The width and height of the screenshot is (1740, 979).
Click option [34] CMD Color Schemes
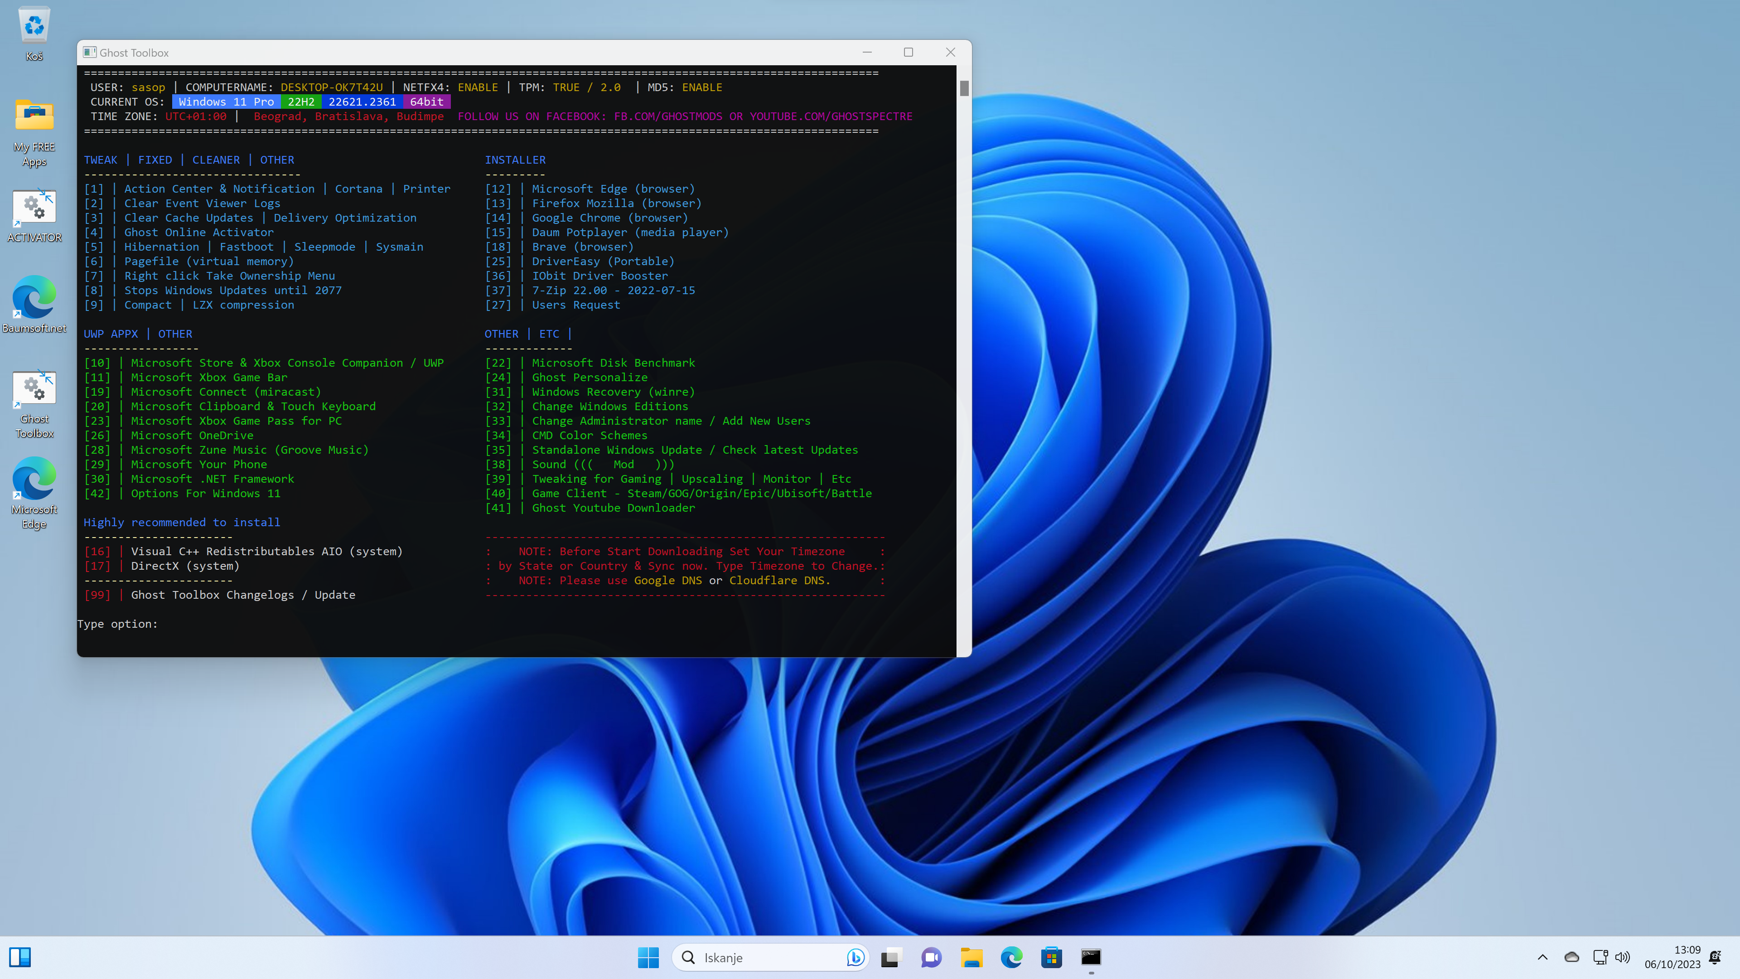pos(566,435)
